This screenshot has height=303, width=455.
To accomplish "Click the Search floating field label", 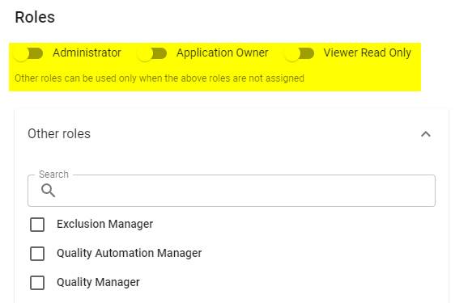I will click(x=53, y=175).
